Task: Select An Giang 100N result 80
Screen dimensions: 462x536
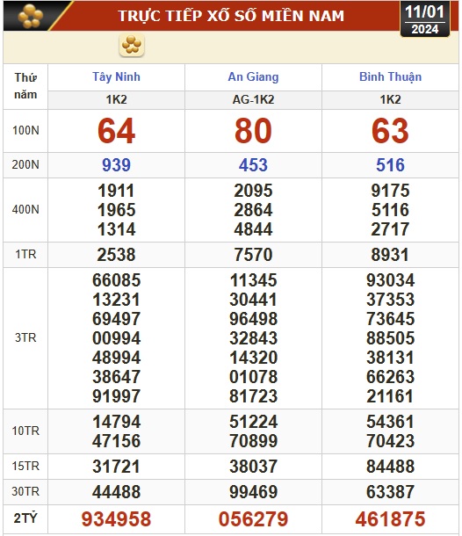Action: (253, 131)
